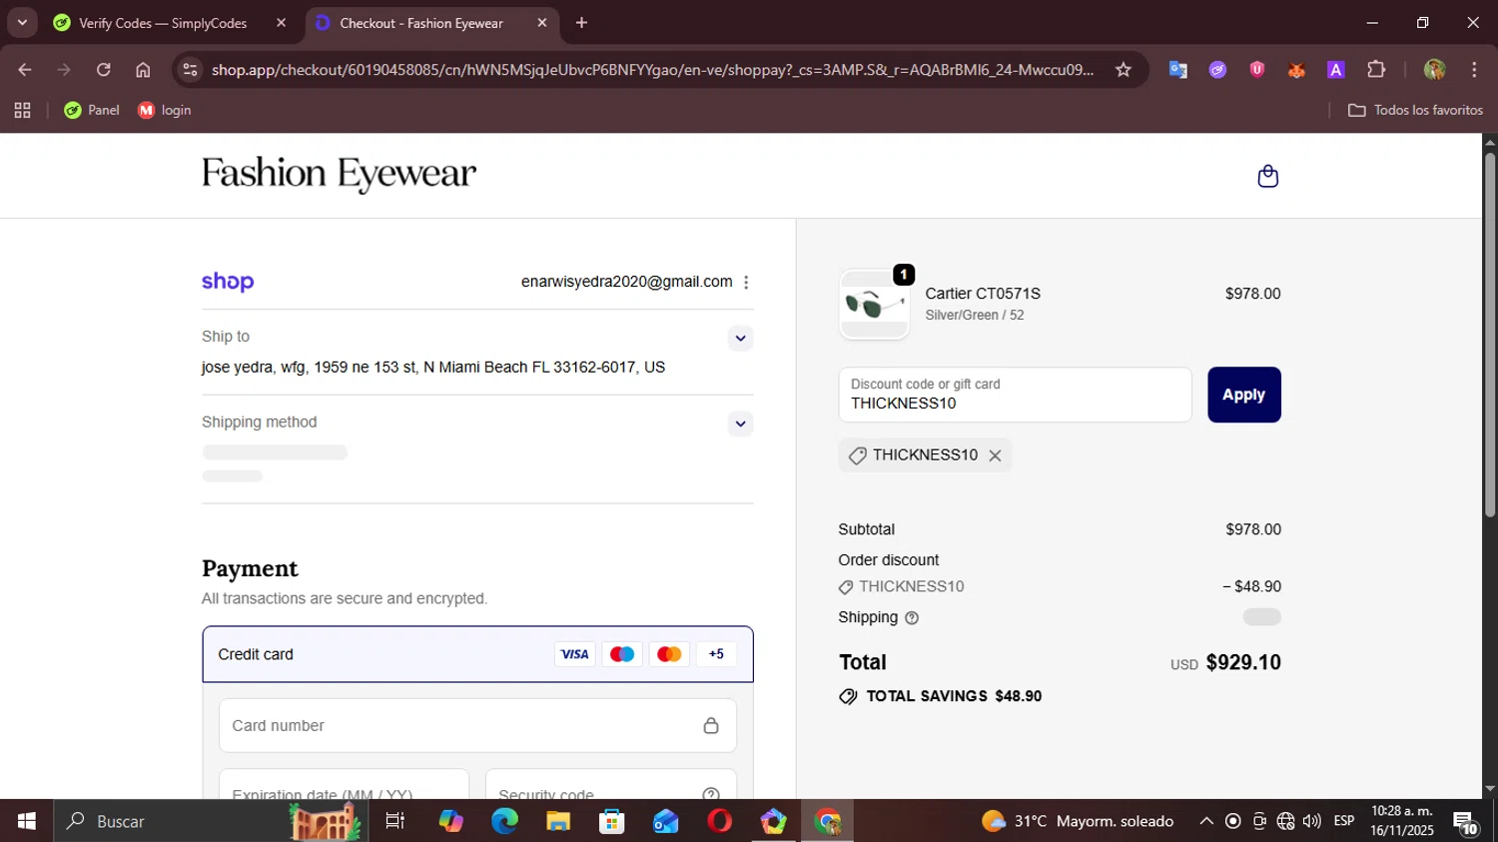
Task: Close the Checkout - Fashion Eyewear tab
Action: pos(542,22)
